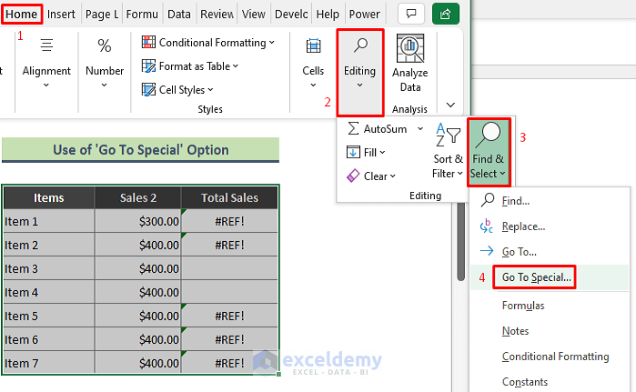Select the title cell 'Use of Go To Special Option'
This screenshot has width=636, height=392.
(140, 149)
